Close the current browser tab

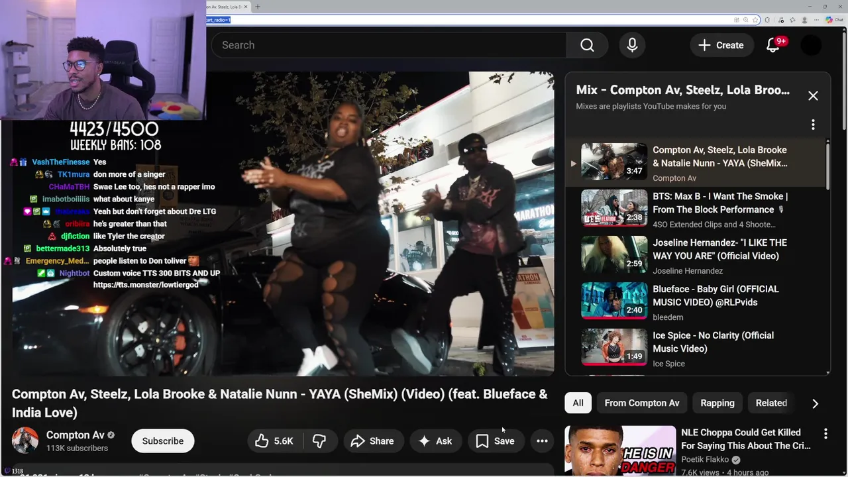(246, 7)
